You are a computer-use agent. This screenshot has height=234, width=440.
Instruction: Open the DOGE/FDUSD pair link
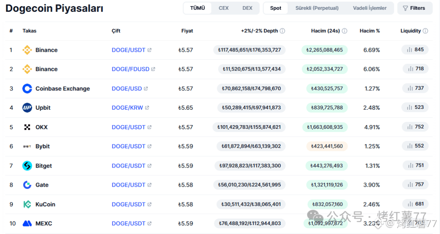click(130, 69)
